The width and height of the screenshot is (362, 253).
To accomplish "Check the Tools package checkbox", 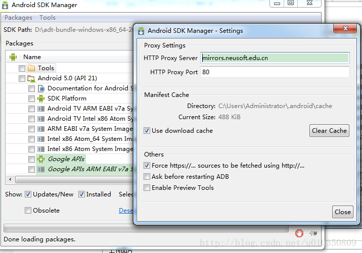I will [22, 68].
